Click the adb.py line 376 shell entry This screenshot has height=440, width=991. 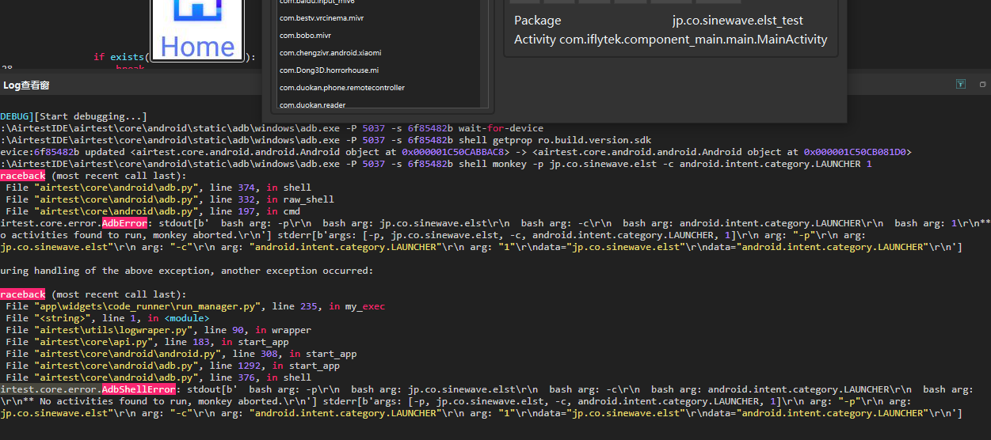[x=158, y=377]
